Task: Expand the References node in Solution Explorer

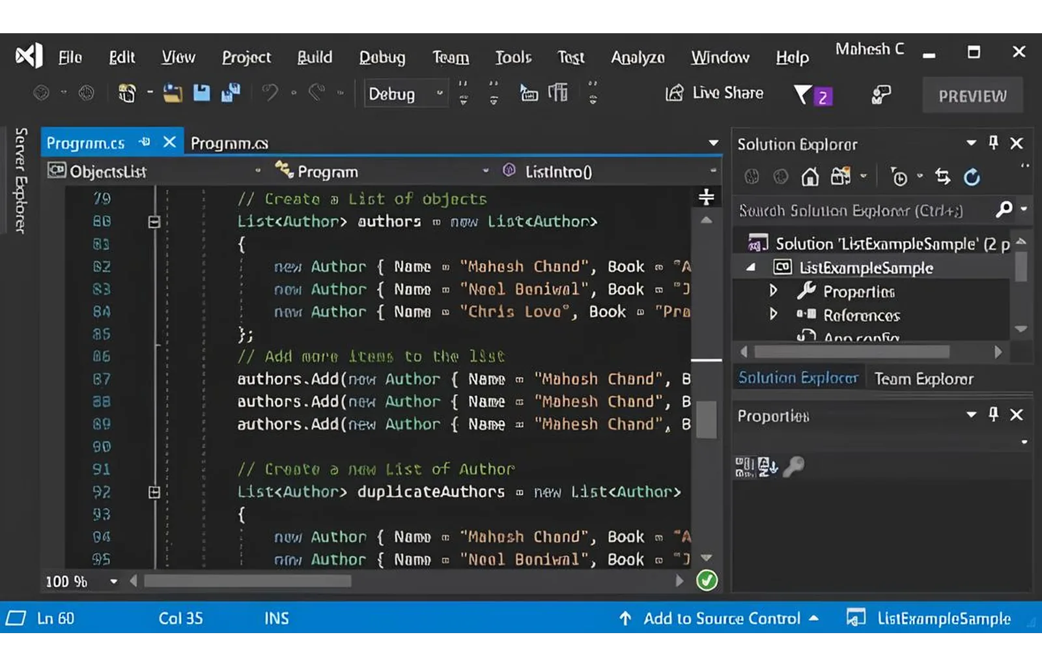Action: (773, 314)
